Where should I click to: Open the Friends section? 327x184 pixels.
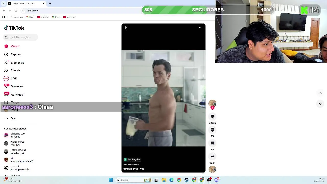coord(12,70)
